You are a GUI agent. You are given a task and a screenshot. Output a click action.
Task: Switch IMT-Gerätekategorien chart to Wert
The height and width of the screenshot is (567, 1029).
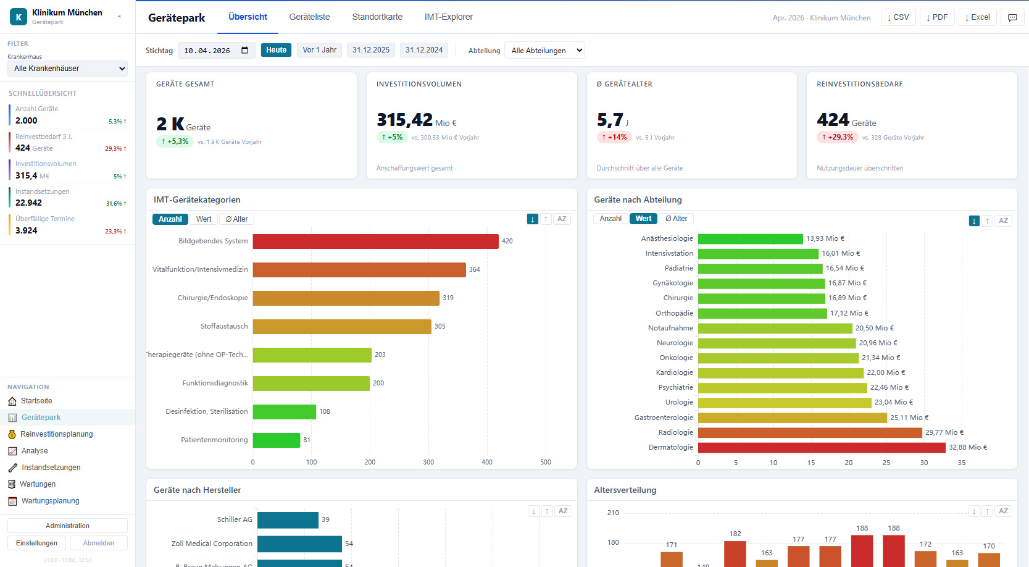[x=204, y=219]
